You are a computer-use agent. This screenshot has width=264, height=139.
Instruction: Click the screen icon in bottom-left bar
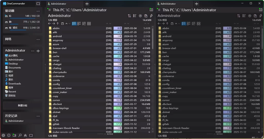(31, 135)
